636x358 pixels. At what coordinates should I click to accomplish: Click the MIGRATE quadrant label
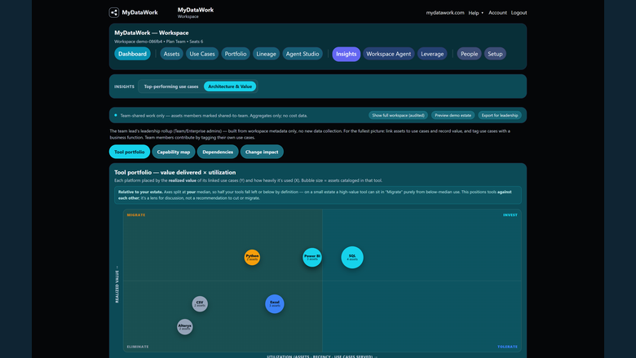click(136, 214)
